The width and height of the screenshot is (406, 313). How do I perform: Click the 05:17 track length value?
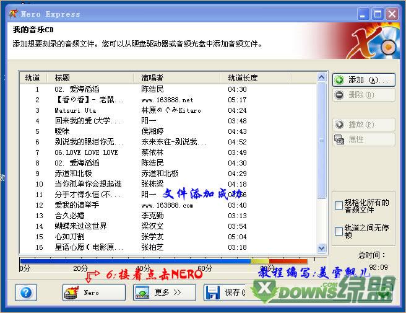click(x=237, y=100)
